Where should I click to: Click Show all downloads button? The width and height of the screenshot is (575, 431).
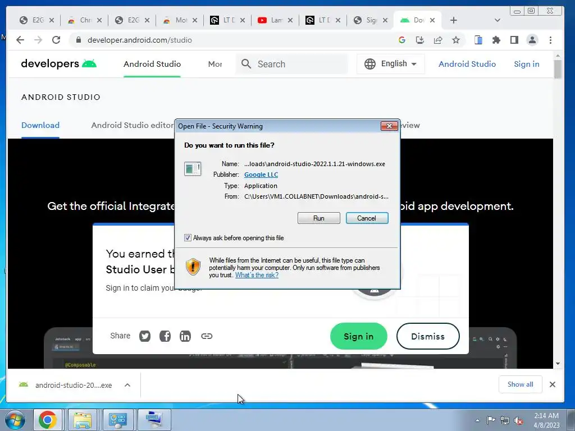520,384
